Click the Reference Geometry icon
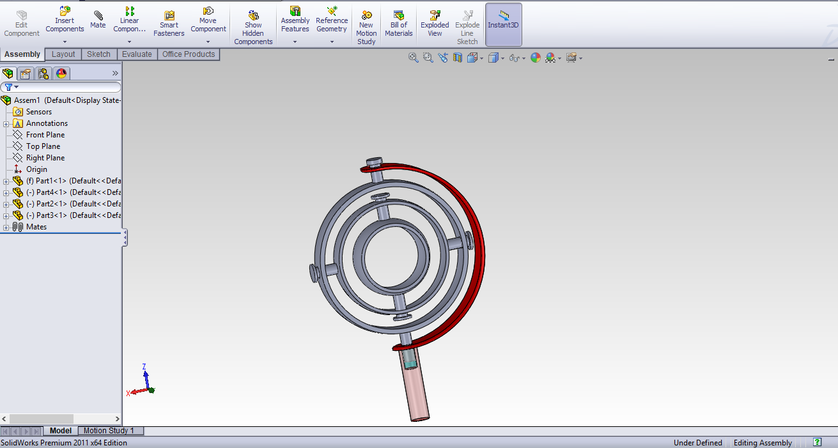 tap(332, 12)
